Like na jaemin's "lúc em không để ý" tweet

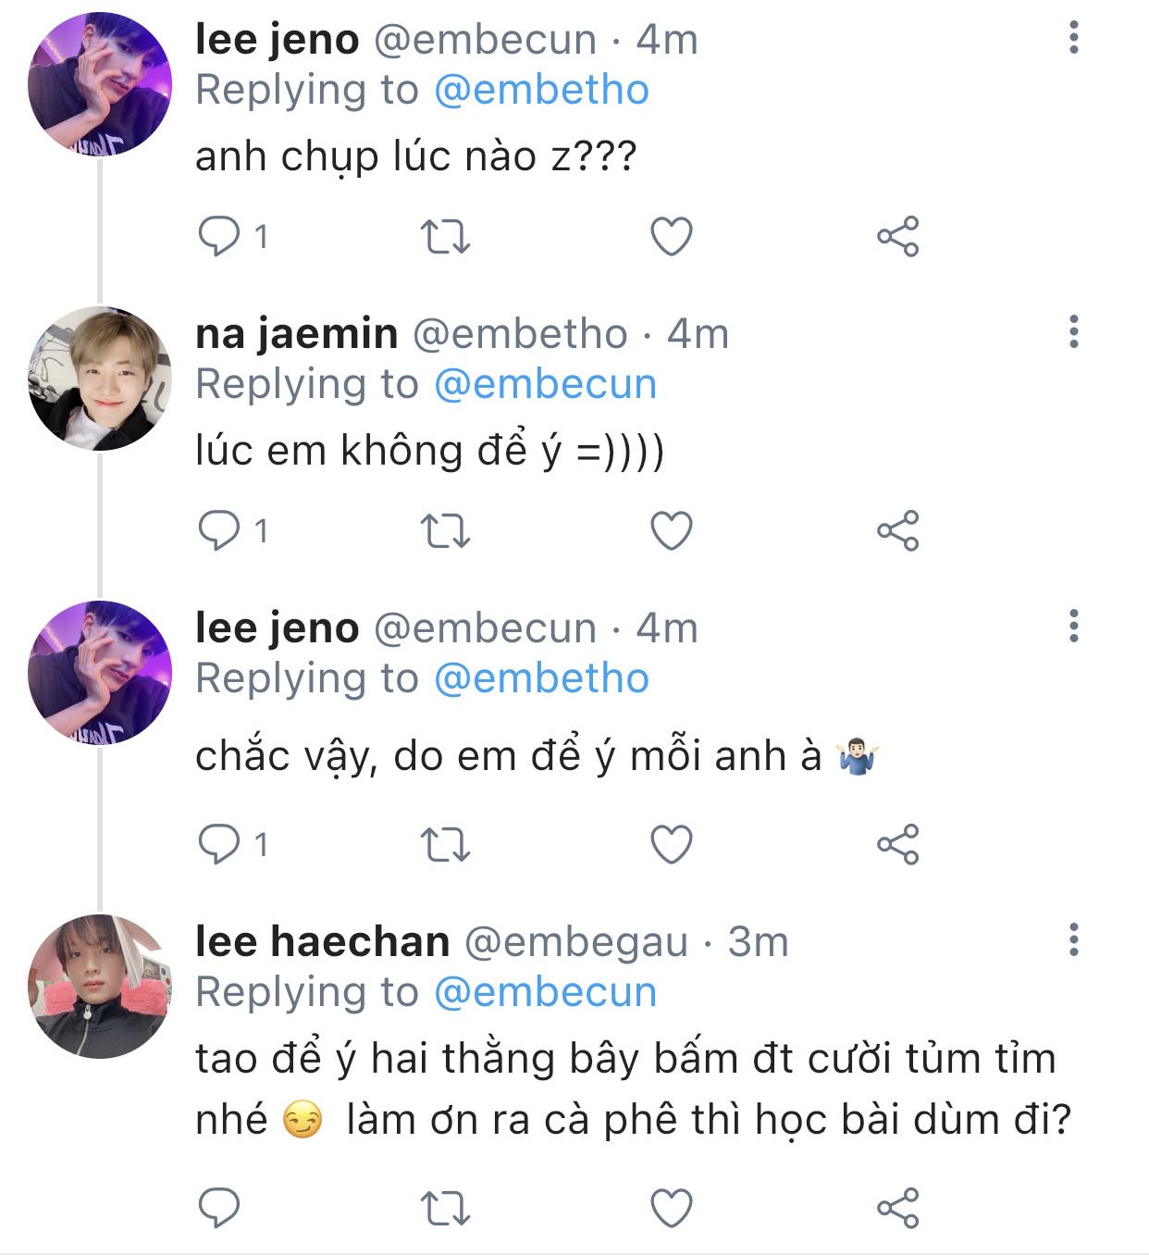click(x=672, y=531)
